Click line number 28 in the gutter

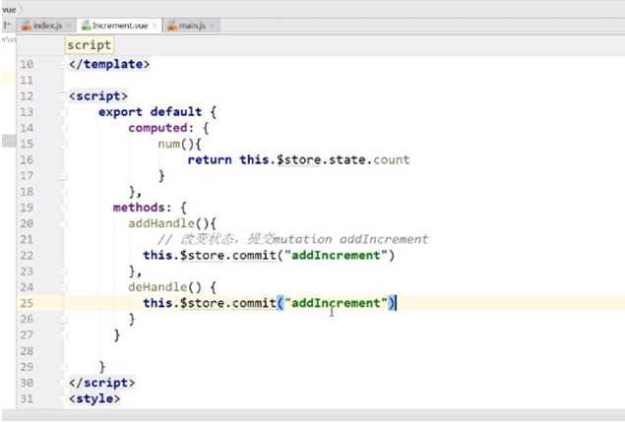pos(27,351)
